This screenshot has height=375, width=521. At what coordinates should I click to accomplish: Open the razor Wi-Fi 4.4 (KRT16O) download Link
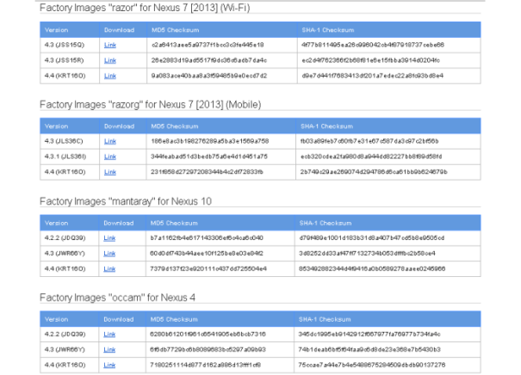coord(110,76)
